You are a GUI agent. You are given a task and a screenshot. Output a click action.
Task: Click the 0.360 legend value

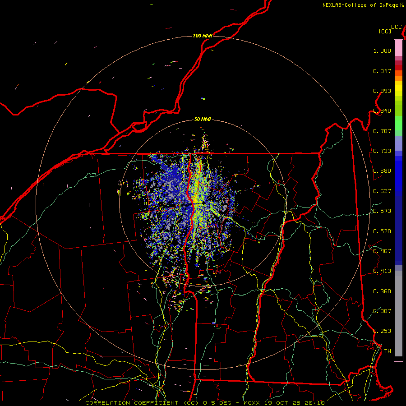click(382, 291)
